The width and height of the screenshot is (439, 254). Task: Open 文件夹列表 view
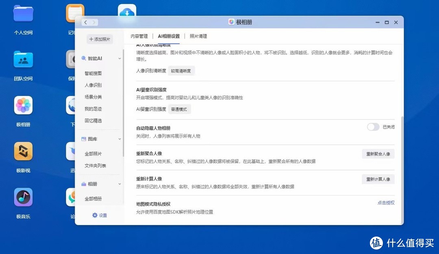(x=96, y=165)
